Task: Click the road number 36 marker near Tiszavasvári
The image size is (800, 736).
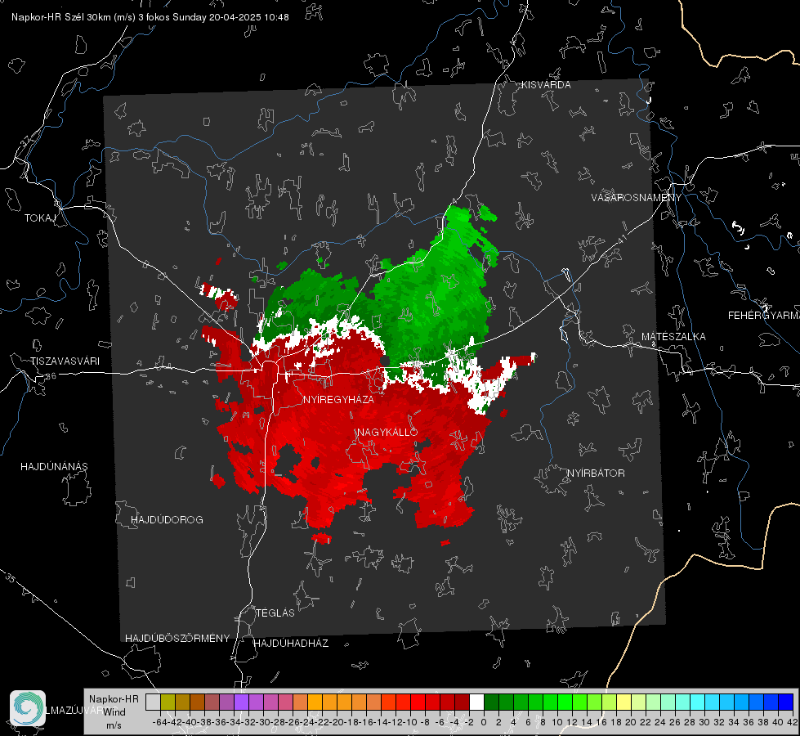Action: coord(51,376)
